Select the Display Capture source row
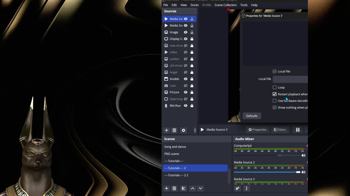The image size is (350, 196). click(x=179, y=39)
